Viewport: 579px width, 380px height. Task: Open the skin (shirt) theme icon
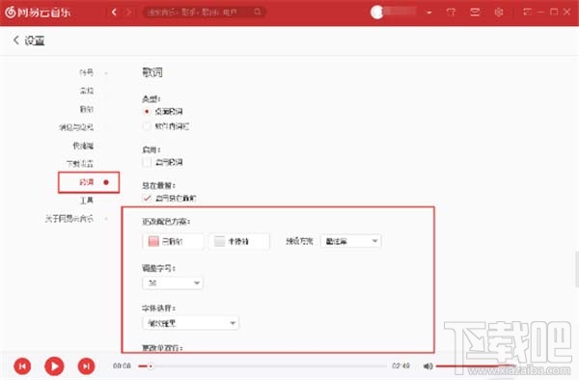(x=451, y=13)
